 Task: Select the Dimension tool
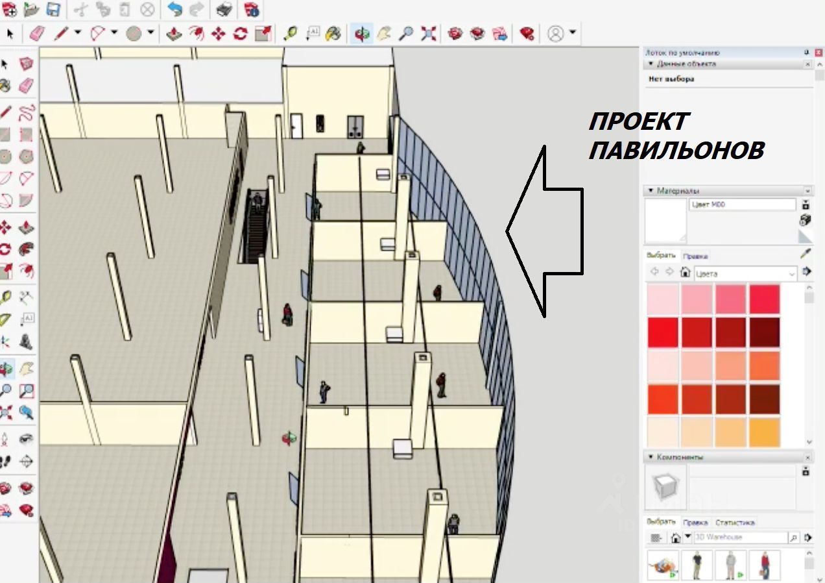[26, 298]
